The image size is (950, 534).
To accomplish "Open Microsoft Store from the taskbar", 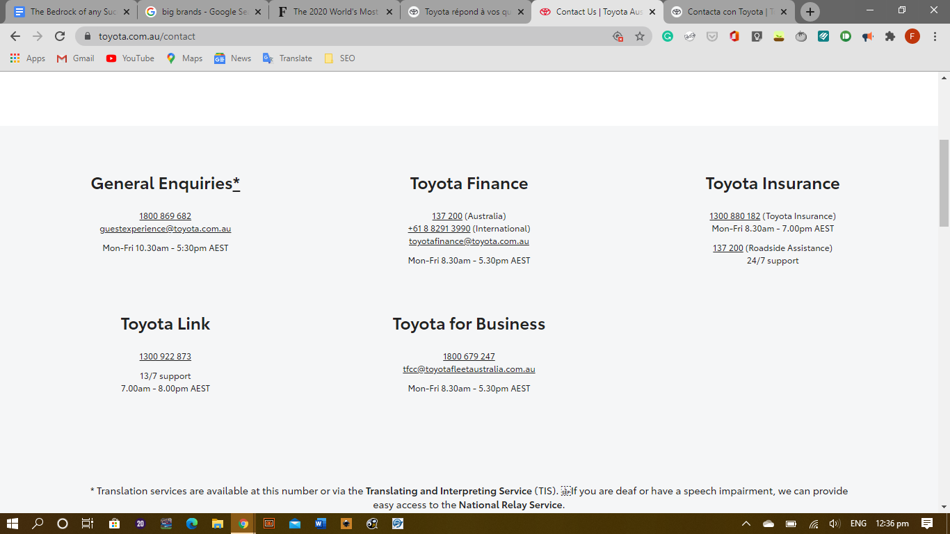I will [115, 524].
